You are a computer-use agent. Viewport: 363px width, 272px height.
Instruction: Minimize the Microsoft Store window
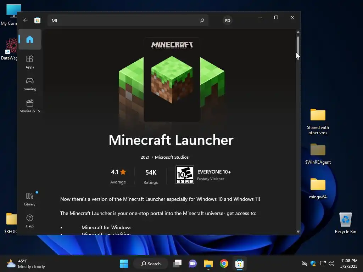click(260, 17)
